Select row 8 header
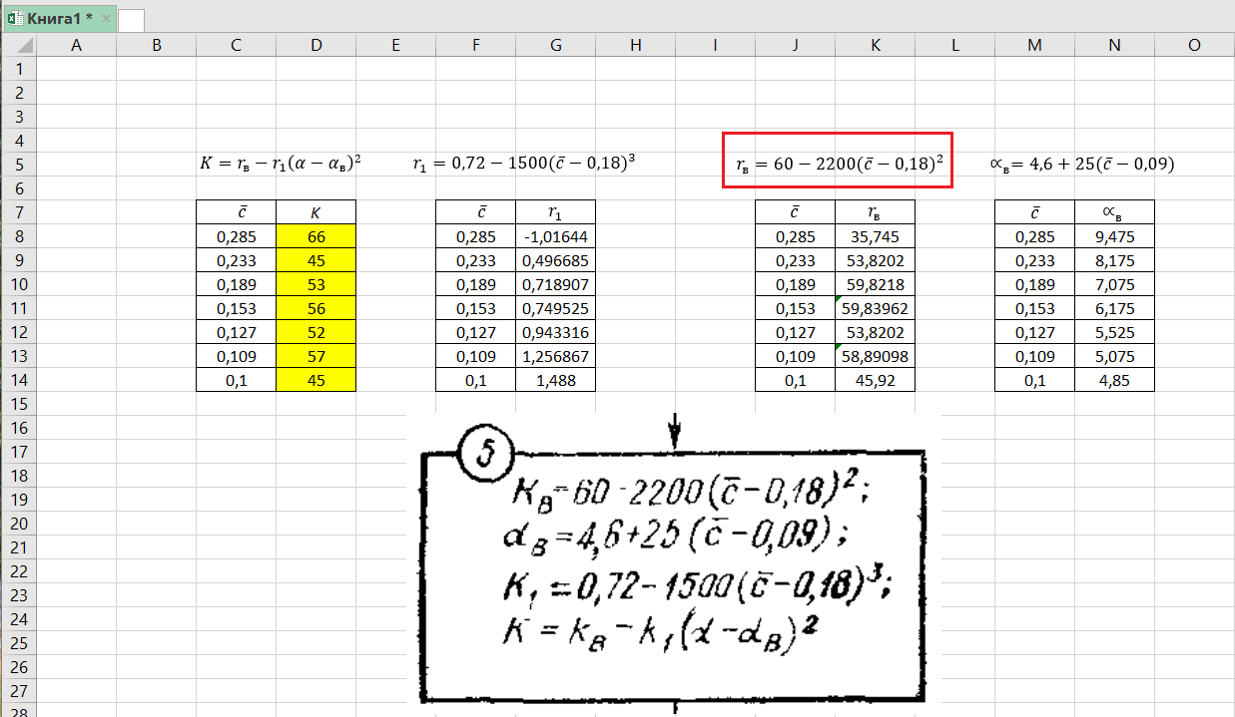This screenshot has width=1235, height=717. point(18,236)
